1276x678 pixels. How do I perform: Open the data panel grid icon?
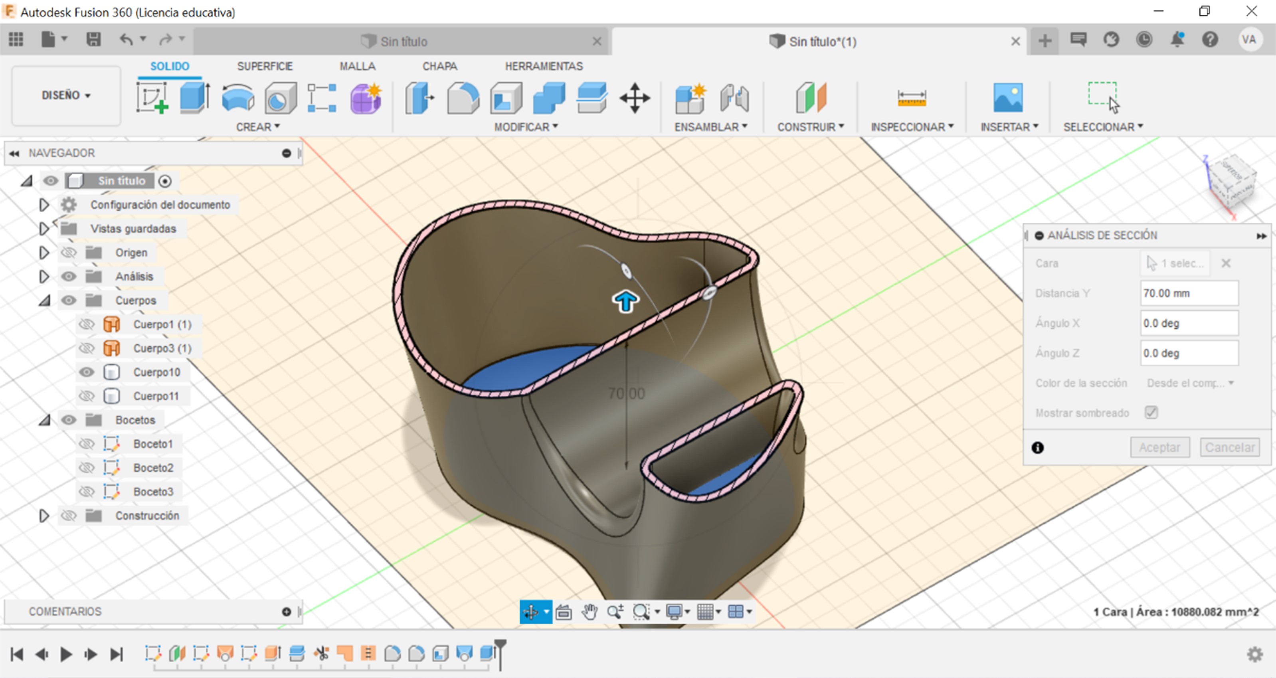click(16, 39)
